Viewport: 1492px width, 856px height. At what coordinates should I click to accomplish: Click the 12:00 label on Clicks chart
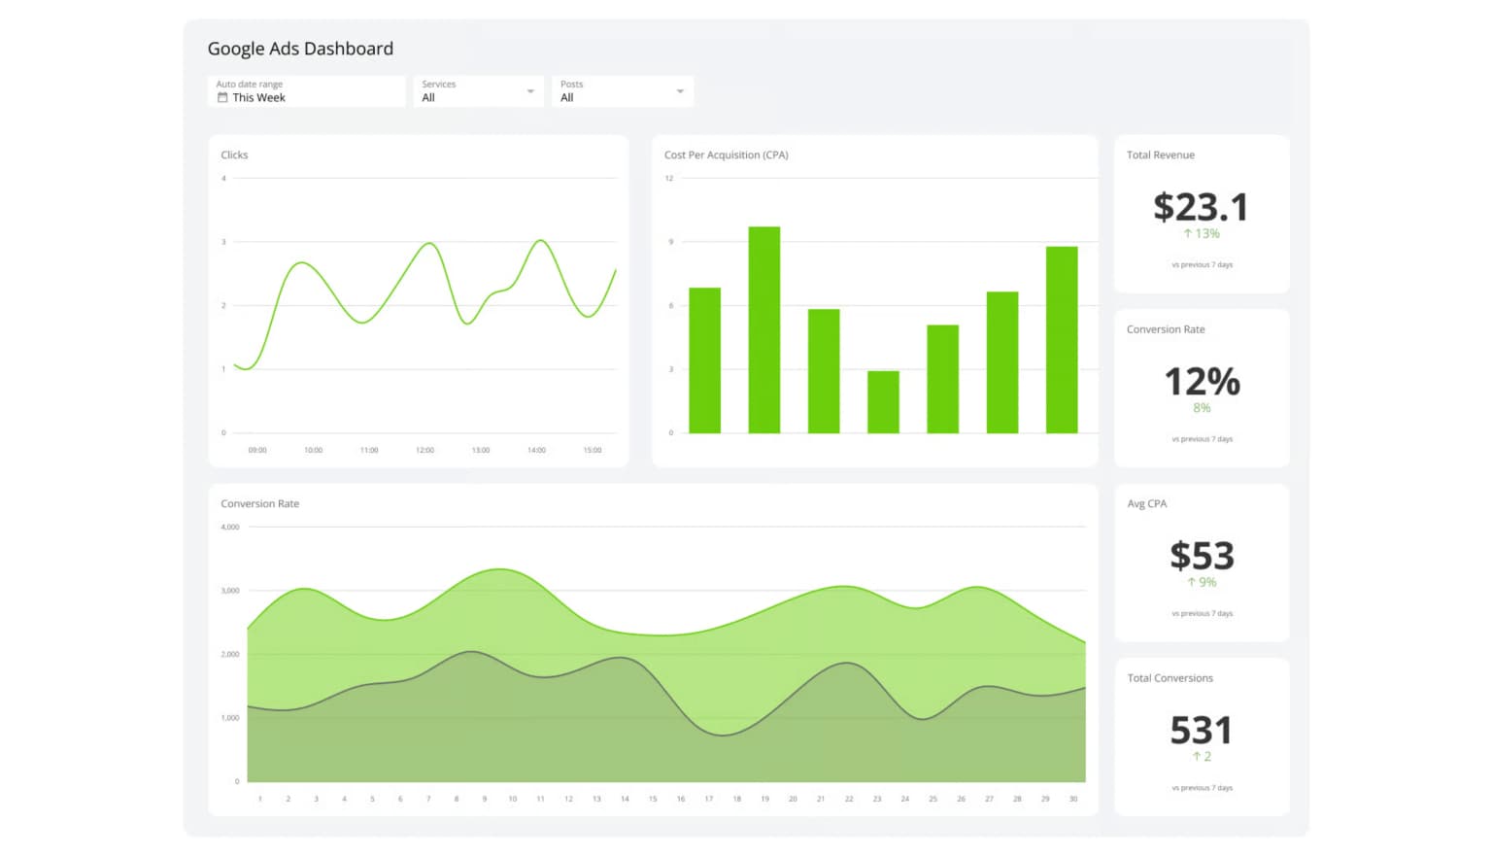[x=424, y=451]
